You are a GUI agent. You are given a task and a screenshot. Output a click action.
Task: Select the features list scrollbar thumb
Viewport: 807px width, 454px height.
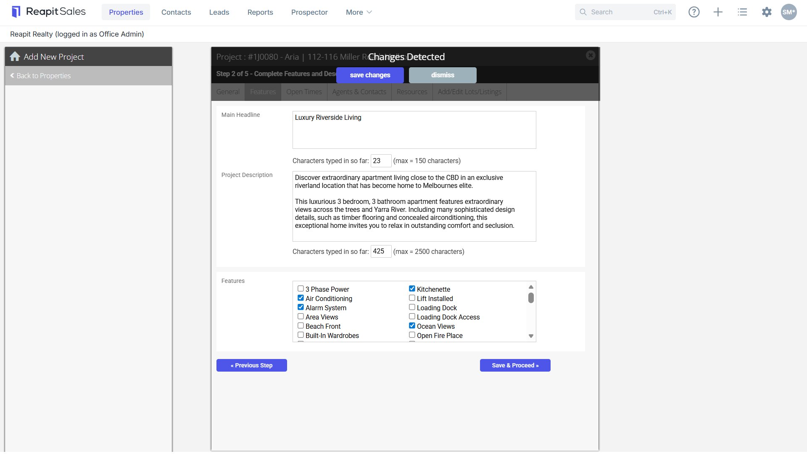point(531,298)
